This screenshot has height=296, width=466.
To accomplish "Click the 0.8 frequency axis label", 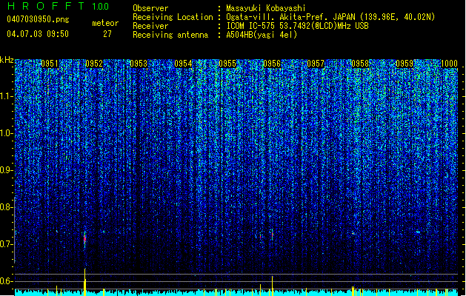I will point(6,207).
